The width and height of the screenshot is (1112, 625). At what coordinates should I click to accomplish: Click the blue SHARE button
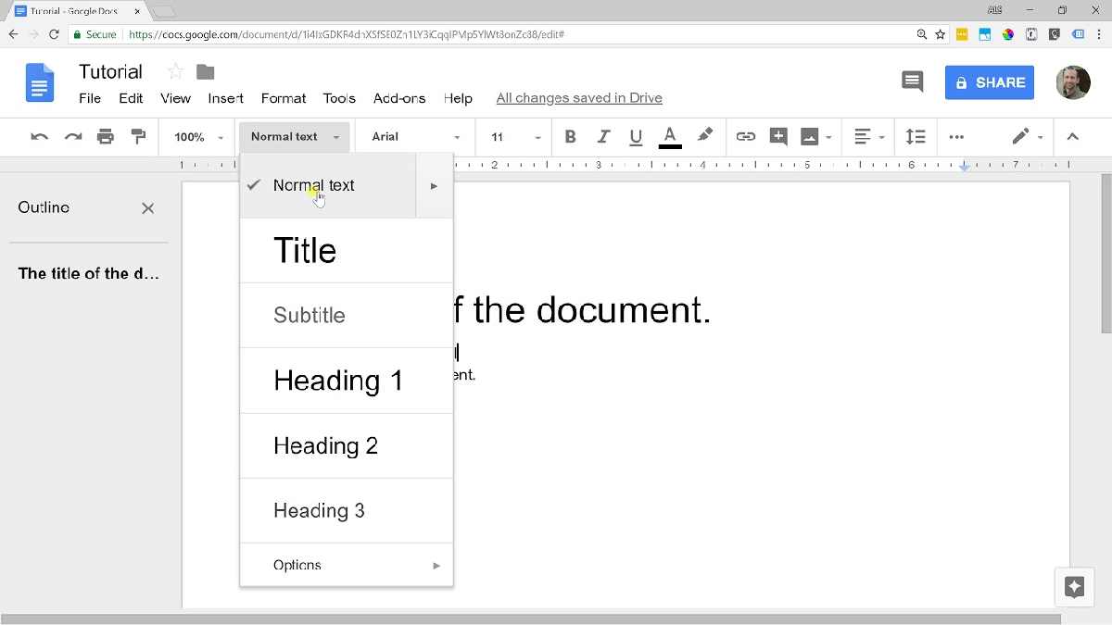(x=990, y=82)
